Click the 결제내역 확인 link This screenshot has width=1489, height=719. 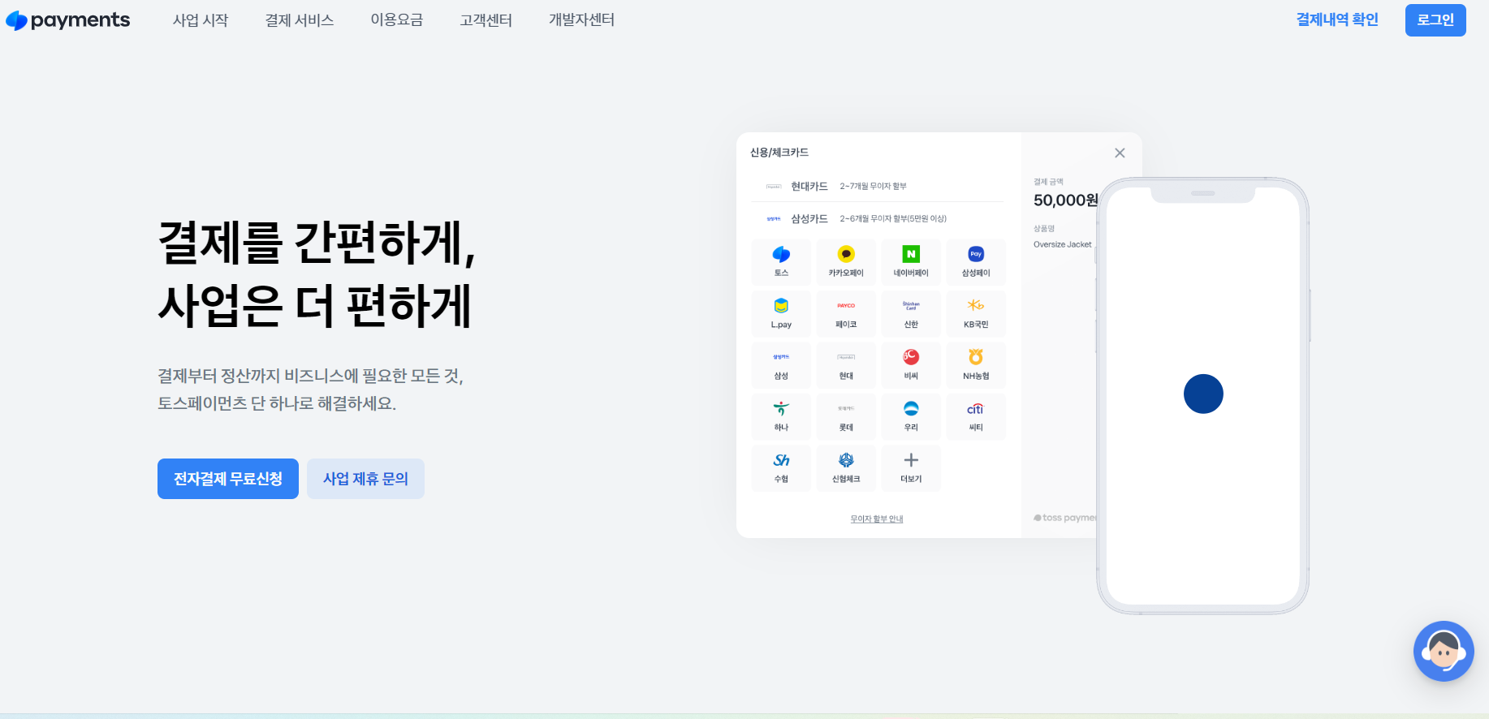pos(1337,19)
